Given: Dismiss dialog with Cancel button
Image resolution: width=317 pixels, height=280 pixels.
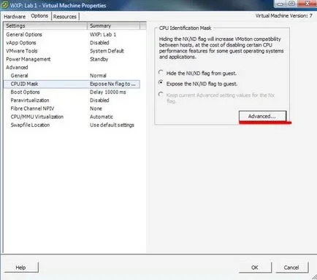Looking at the screenshot, I should click(291, 268).
